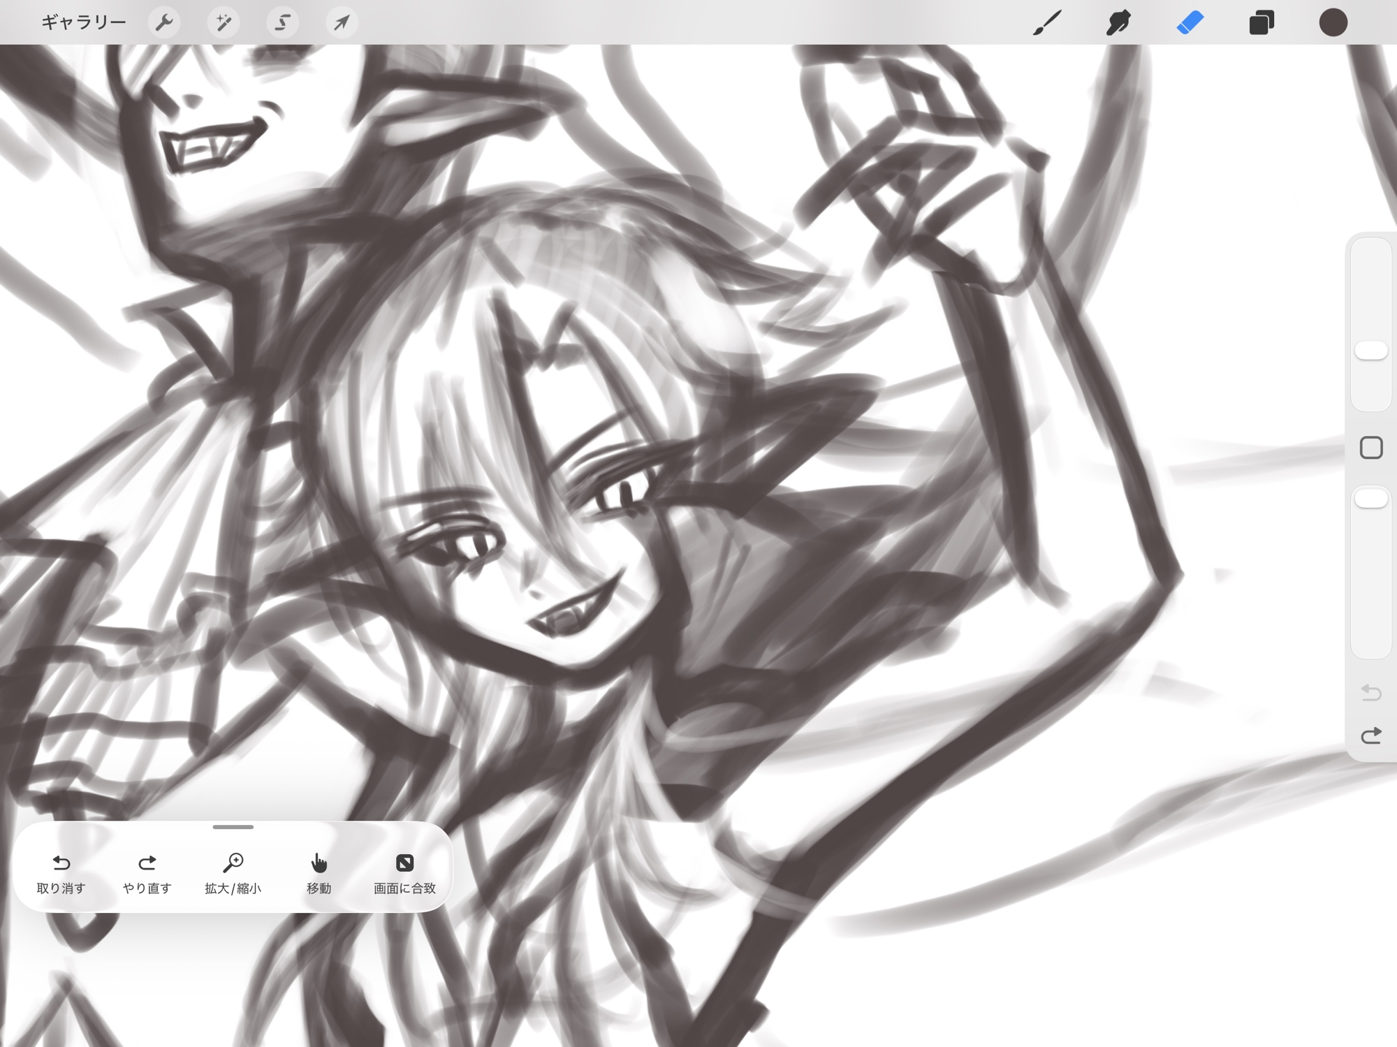Activate the Selection S-shaped tool
Image resolution: width=1397 pixels, height=1047 pixels.
click(282, 22)
